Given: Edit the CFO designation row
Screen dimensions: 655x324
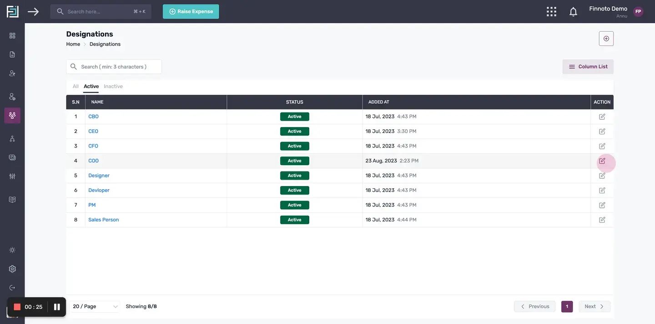Looking at the screenshot, I should (x=602, y=146).
